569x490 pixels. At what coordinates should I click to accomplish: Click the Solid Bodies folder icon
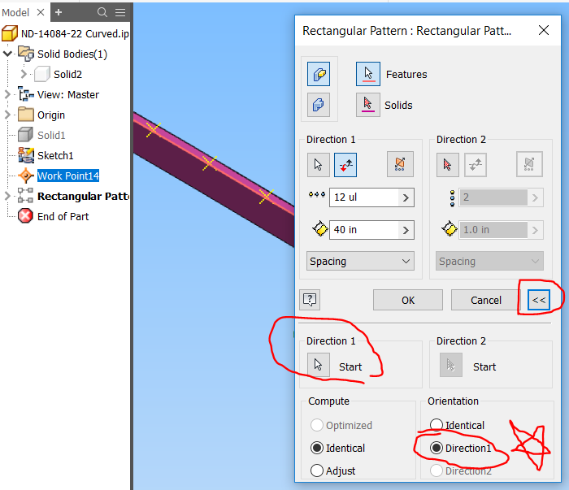click(x=26, y=54)
